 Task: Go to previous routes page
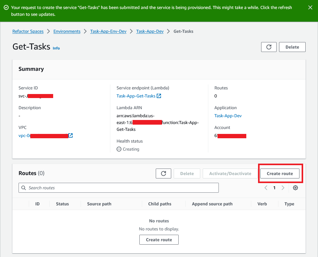(x=266, y=188)
